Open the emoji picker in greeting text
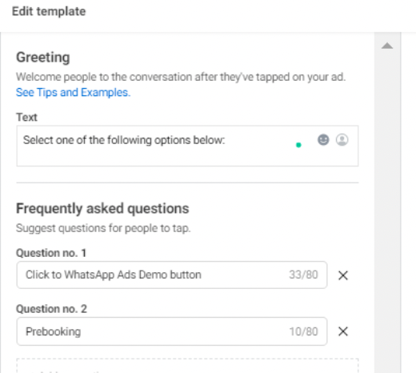Viewport: 416px width, 373px height. click(323, 139)
